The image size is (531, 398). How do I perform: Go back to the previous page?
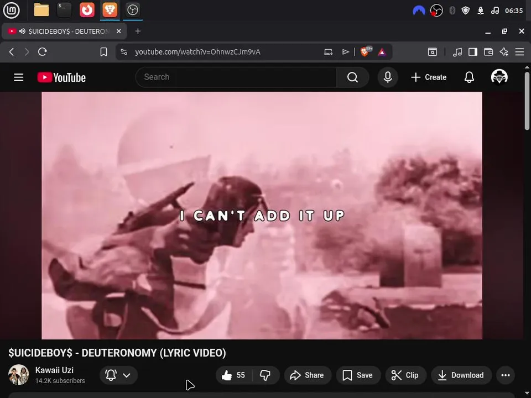tap(12, 52)
